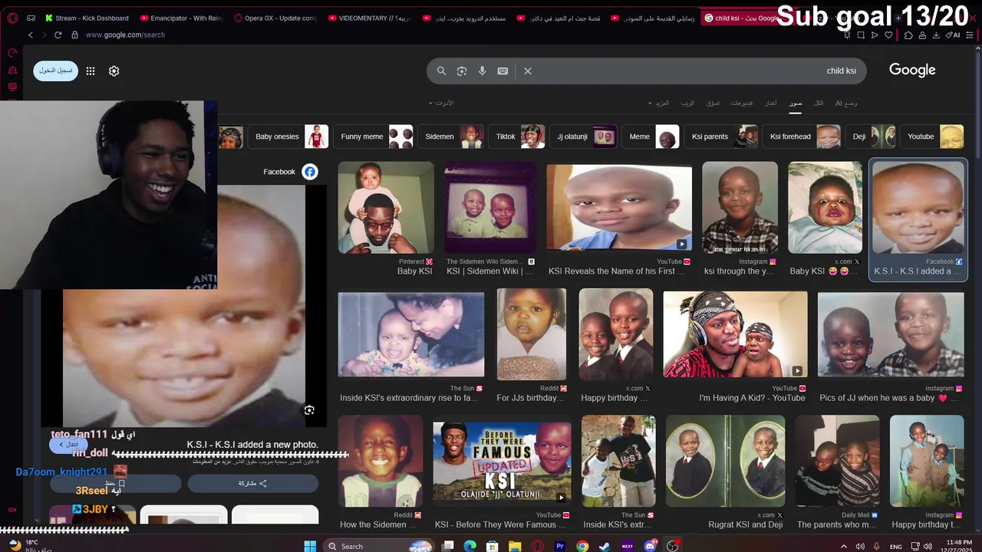Open Steam from taskbar

605,546
